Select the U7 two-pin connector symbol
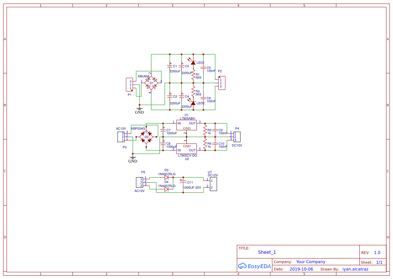Screen dimensions: 393x279 (x=213, y=184)
